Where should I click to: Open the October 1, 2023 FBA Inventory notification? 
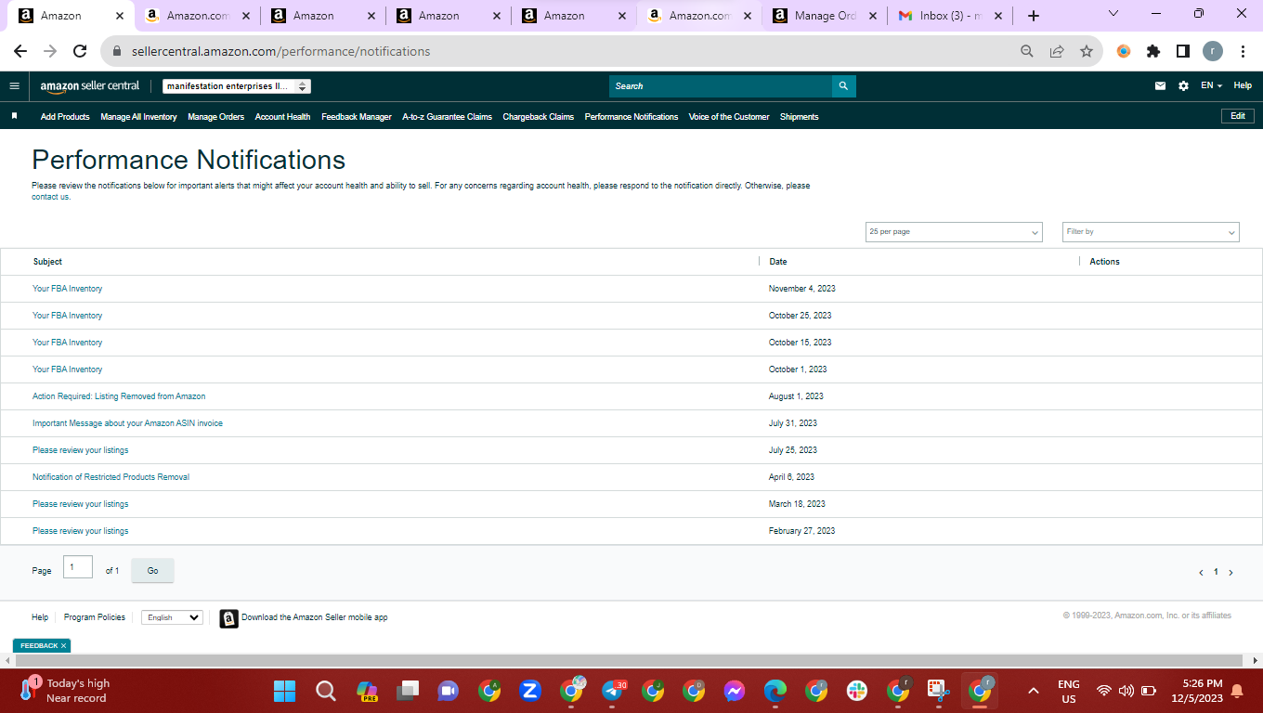(x=67, y=369)
